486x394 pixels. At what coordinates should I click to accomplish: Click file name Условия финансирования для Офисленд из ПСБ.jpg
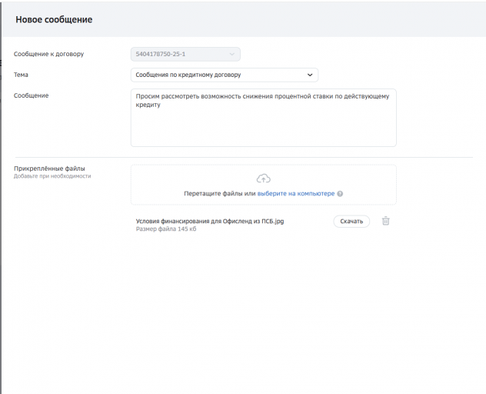point(210,221)
